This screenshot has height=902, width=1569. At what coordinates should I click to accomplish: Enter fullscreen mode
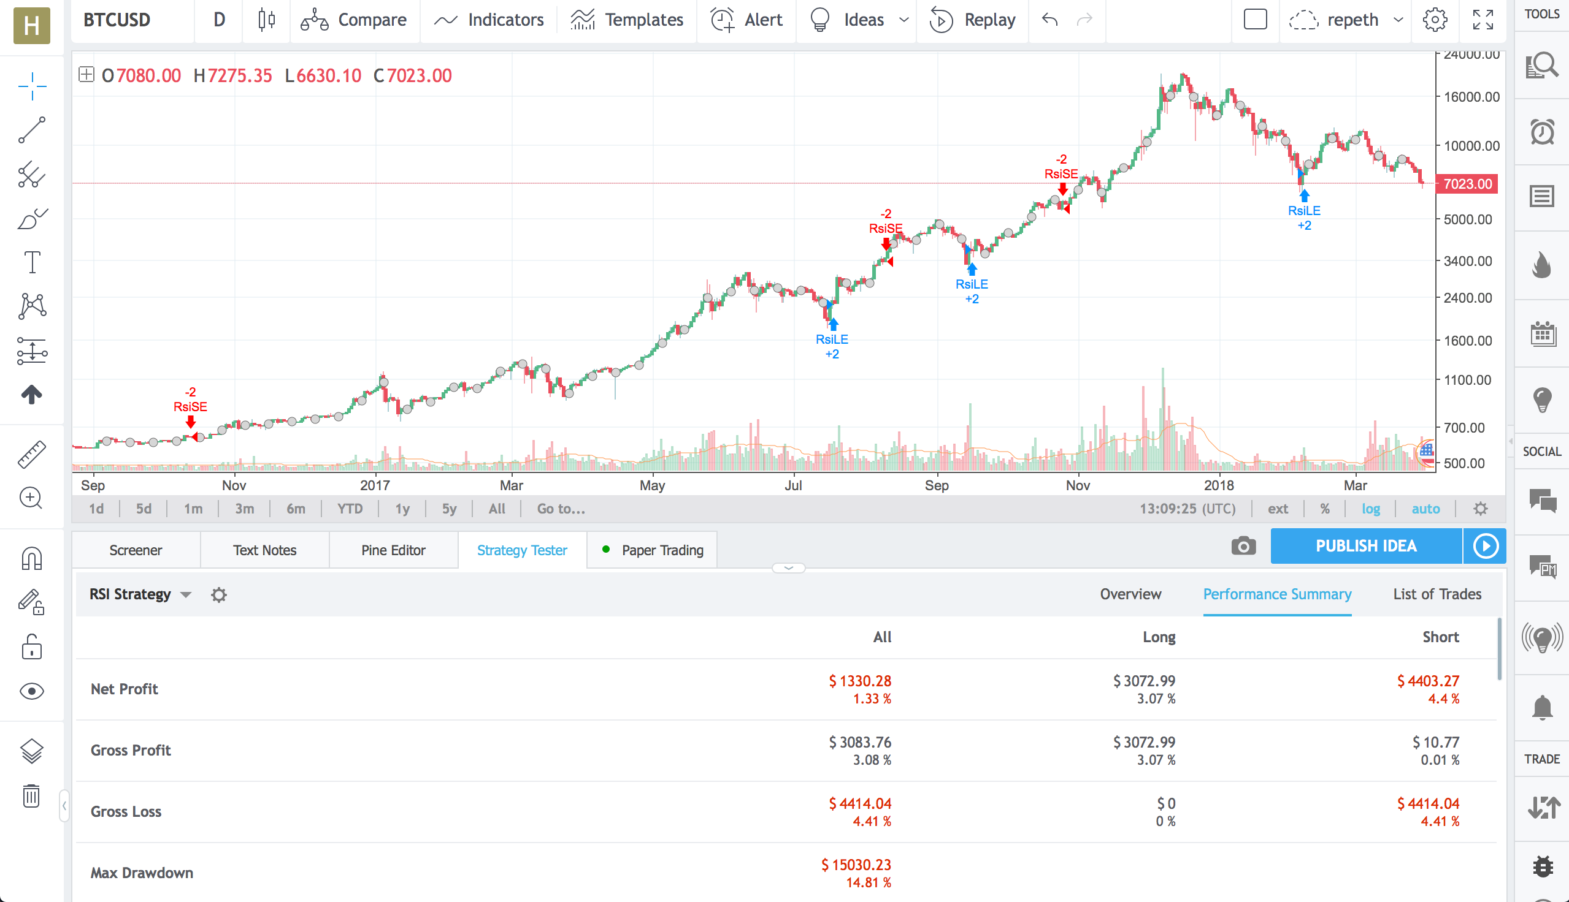coord(1484,20)
